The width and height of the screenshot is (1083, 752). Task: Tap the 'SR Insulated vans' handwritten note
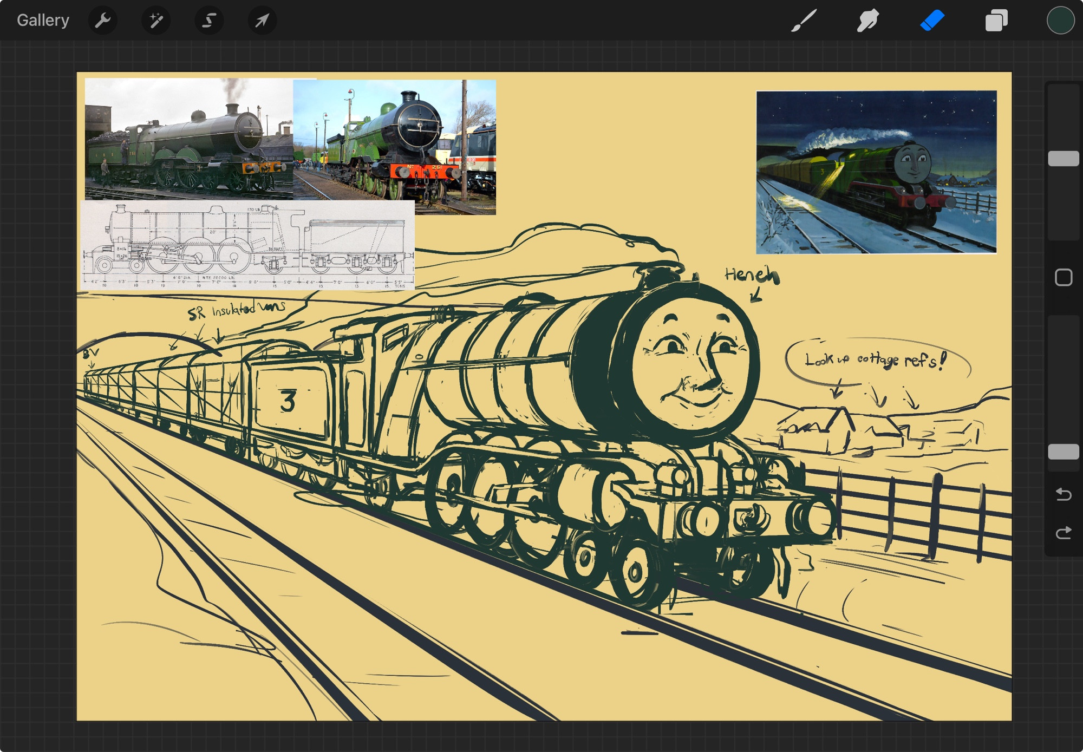[236, 310]
